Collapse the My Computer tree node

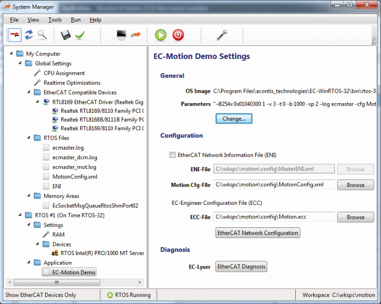(x=11, y=53)
